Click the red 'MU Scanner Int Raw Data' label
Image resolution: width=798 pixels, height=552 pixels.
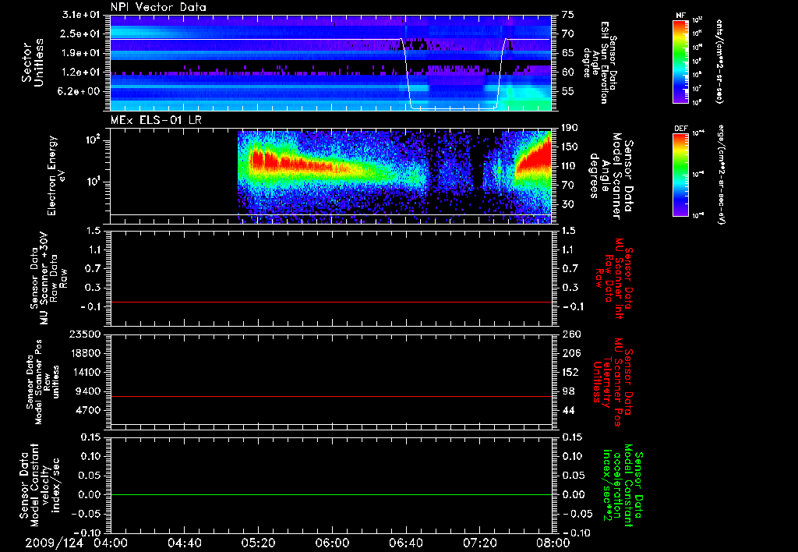(x=614, y=278)
